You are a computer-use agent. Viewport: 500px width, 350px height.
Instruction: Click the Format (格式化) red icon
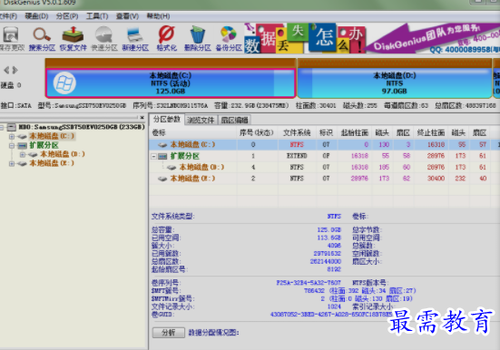[x=166, y=39]
